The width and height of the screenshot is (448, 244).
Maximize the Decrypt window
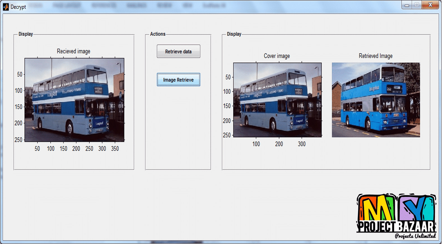coord(417,5)
